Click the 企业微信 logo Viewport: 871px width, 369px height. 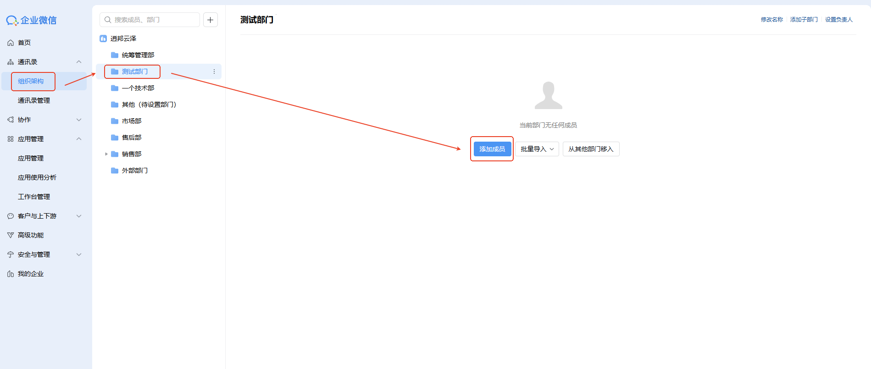(31, 20)
